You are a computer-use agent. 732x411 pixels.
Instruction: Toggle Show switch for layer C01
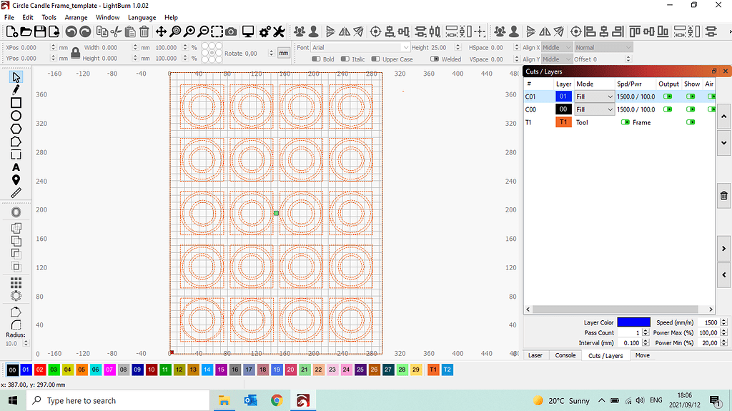(691, 96)
